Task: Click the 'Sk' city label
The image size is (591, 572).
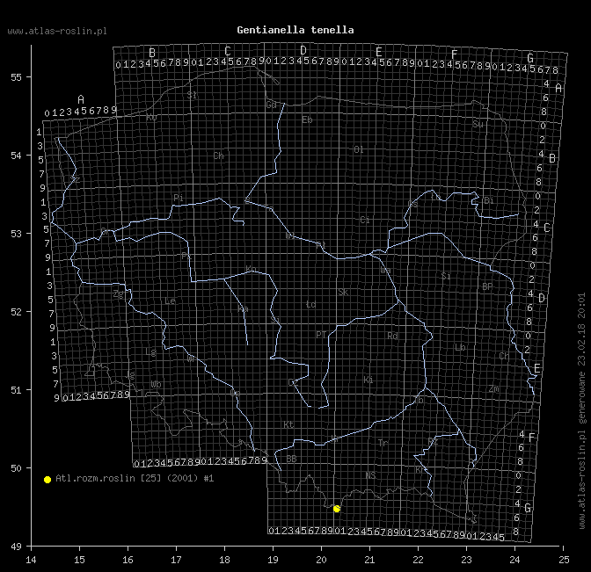Action: (x=343, y=293)
